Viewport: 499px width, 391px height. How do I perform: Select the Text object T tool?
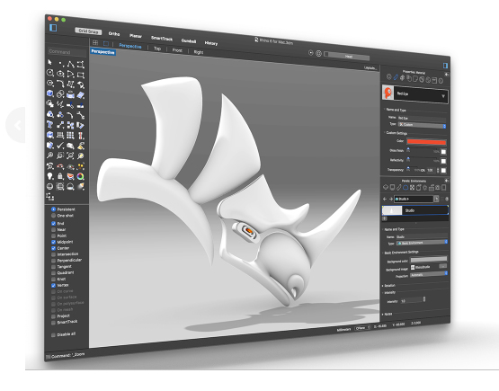tap(50, 124)
